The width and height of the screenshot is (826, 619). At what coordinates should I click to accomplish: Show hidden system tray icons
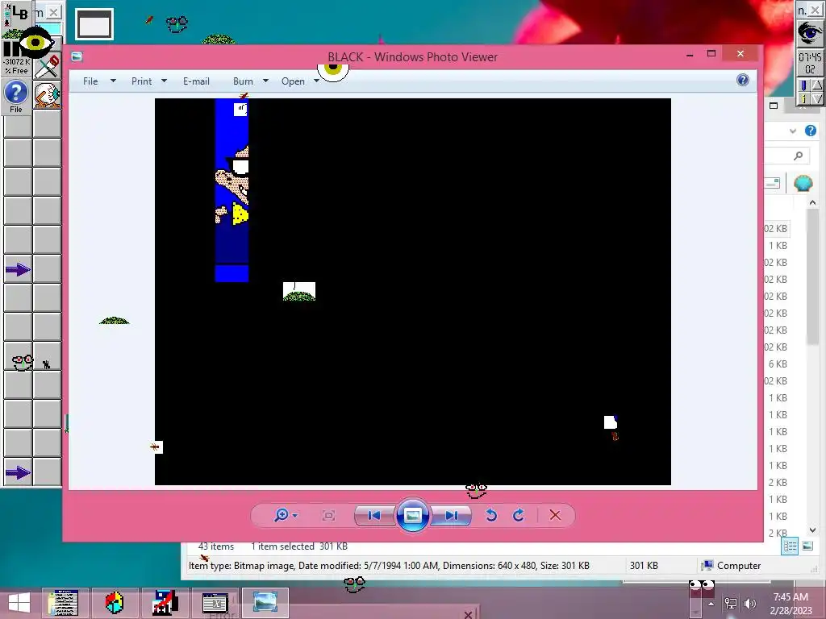[711, 604]
